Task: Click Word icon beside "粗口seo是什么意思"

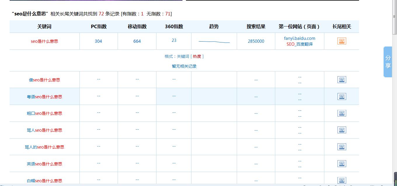Action: (x=342, y=113)
